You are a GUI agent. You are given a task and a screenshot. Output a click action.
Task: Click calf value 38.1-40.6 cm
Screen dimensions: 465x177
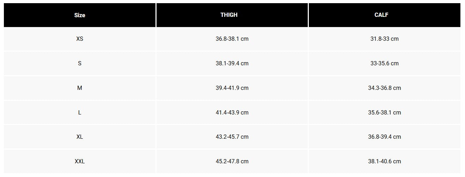(x=384, y=161)
